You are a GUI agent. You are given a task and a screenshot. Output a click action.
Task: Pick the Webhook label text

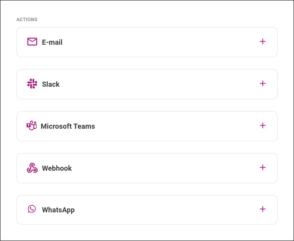[57, 168]
